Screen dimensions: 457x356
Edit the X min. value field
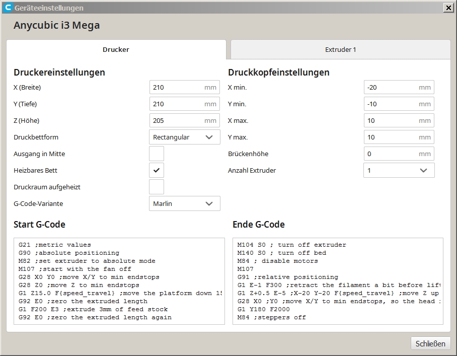click(x=391, y=87)
